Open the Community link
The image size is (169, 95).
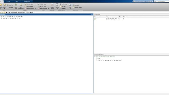(x=76, y=5)
